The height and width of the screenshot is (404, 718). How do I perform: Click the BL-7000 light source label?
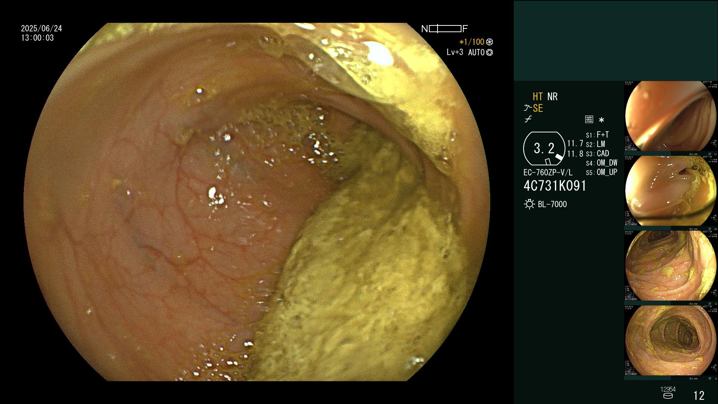552,204
